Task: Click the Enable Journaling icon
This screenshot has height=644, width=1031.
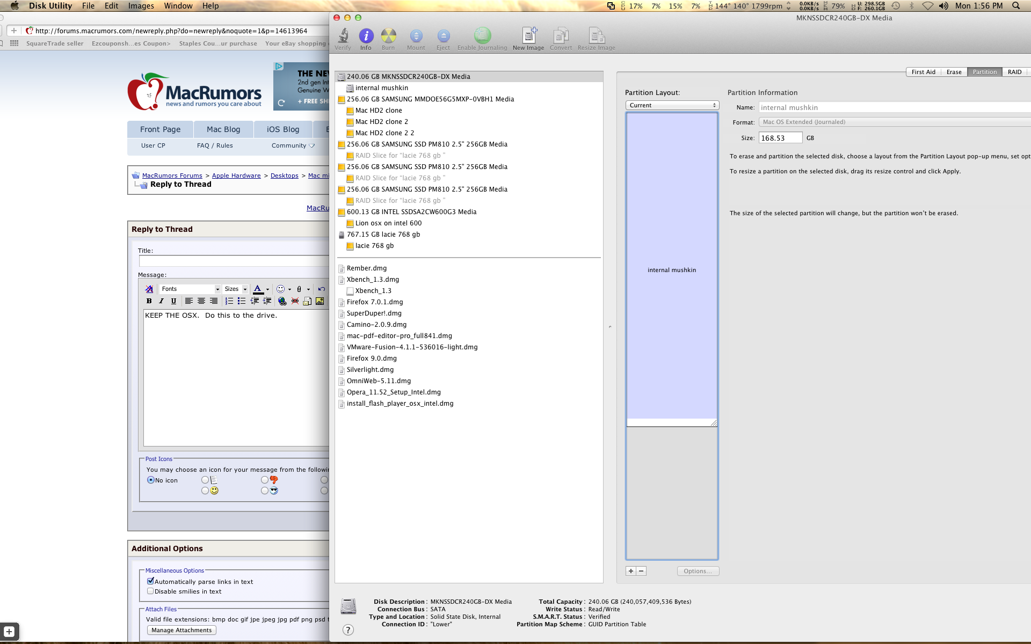Action: [x=482, y=36]
